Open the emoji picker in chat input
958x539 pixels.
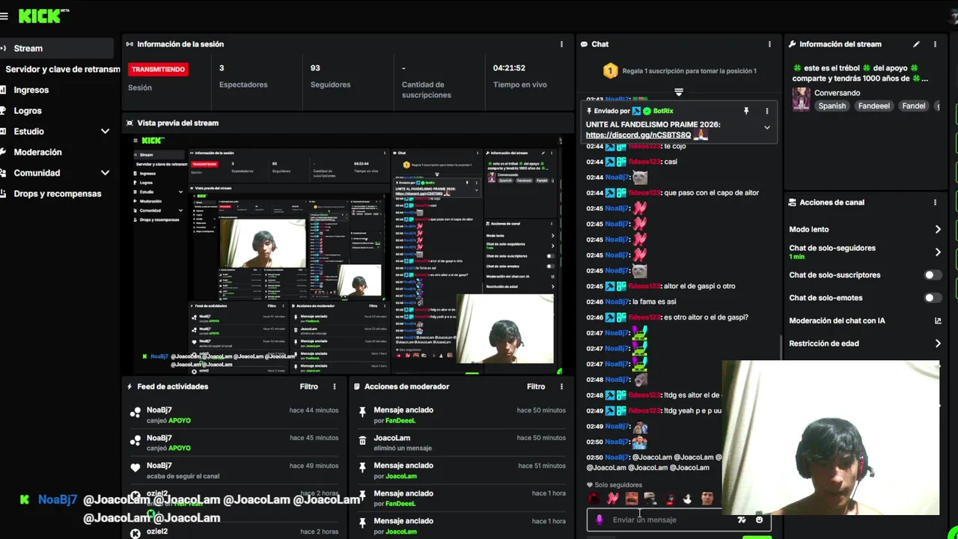coord(759,520)
